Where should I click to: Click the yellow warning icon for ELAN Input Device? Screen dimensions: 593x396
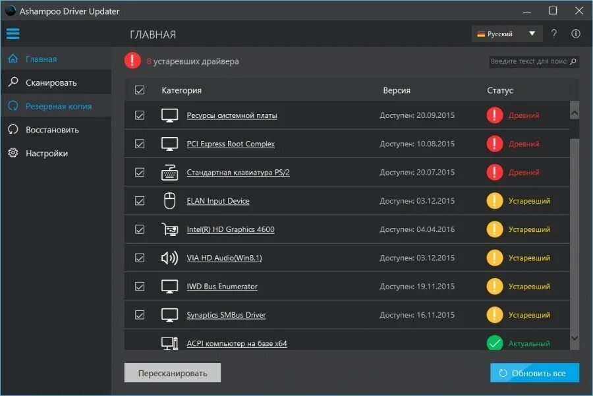pos(494,201)
